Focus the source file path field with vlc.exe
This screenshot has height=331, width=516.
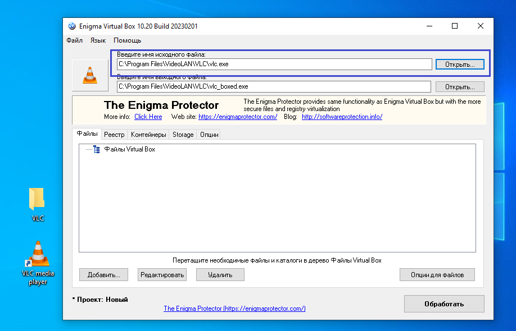pyautogui.click(x=274, y=64)
